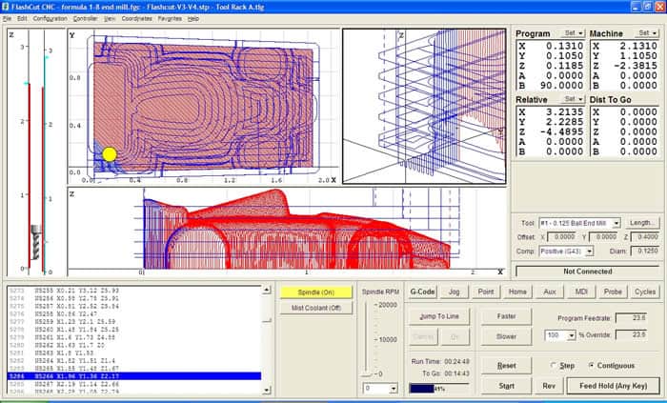
Task: Click the tool Offset Z field
Action: click(x=645, y=237)
